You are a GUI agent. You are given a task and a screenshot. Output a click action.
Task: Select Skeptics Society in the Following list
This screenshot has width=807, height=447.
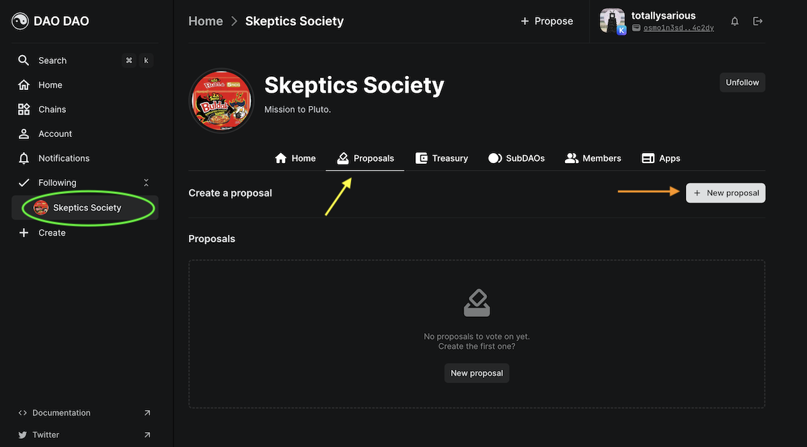coord(87,207)
